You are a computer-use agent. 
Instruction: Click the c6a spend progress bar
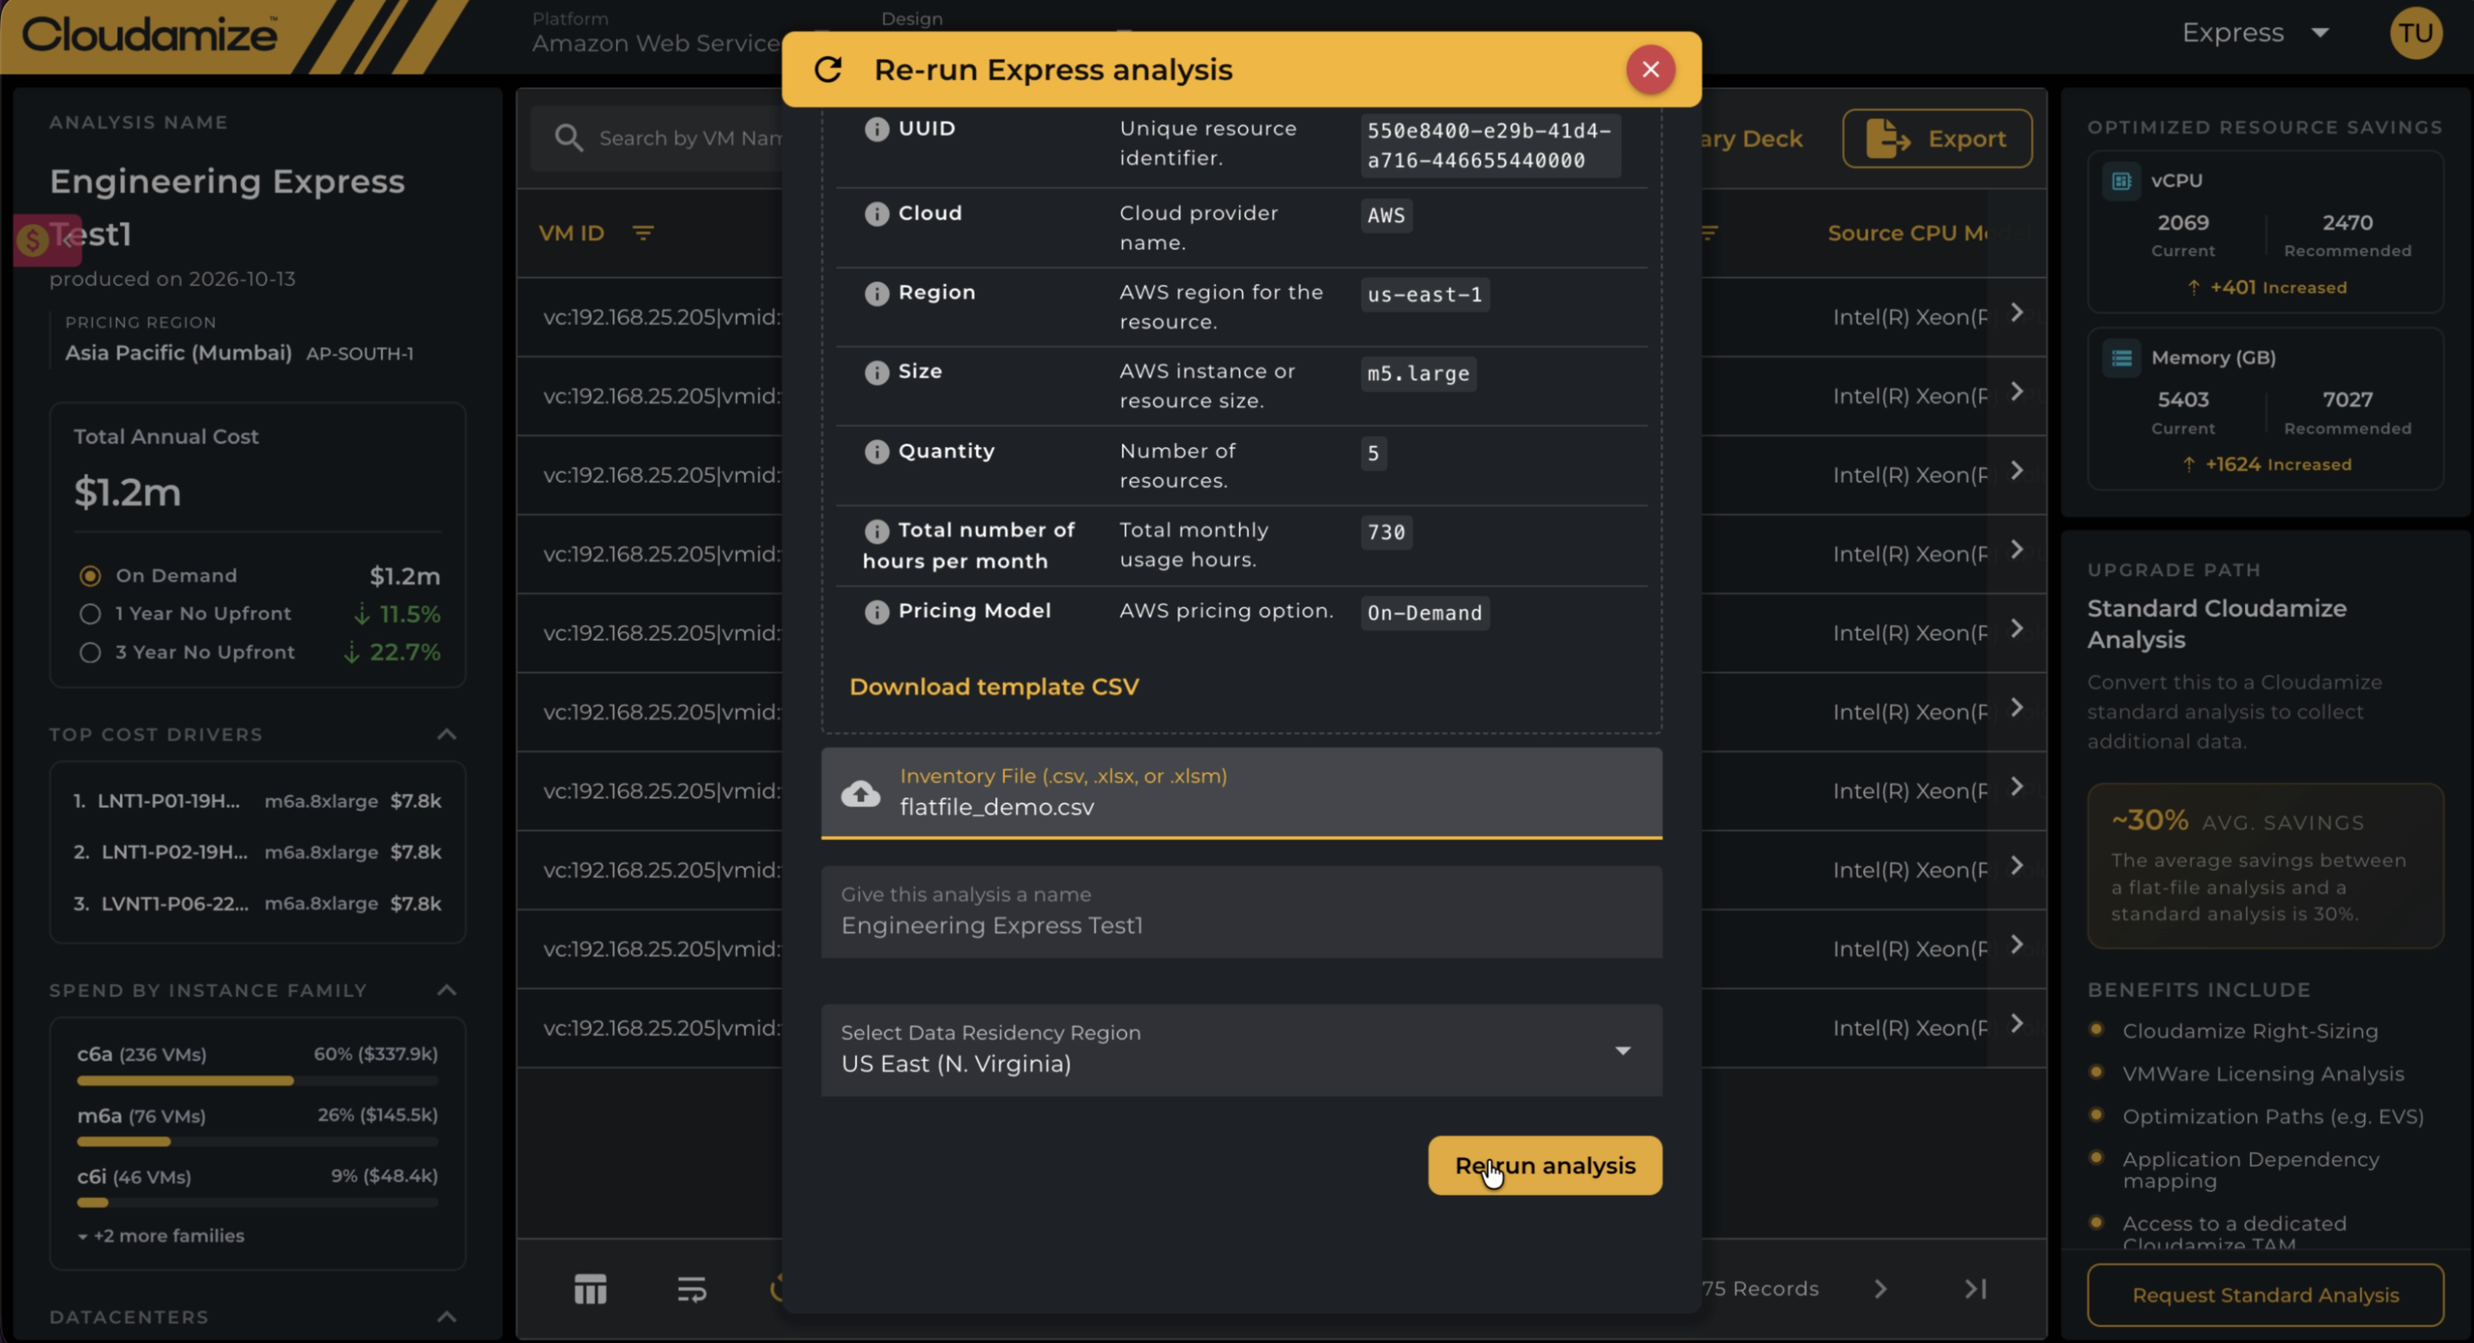(x=258, y=1081)
